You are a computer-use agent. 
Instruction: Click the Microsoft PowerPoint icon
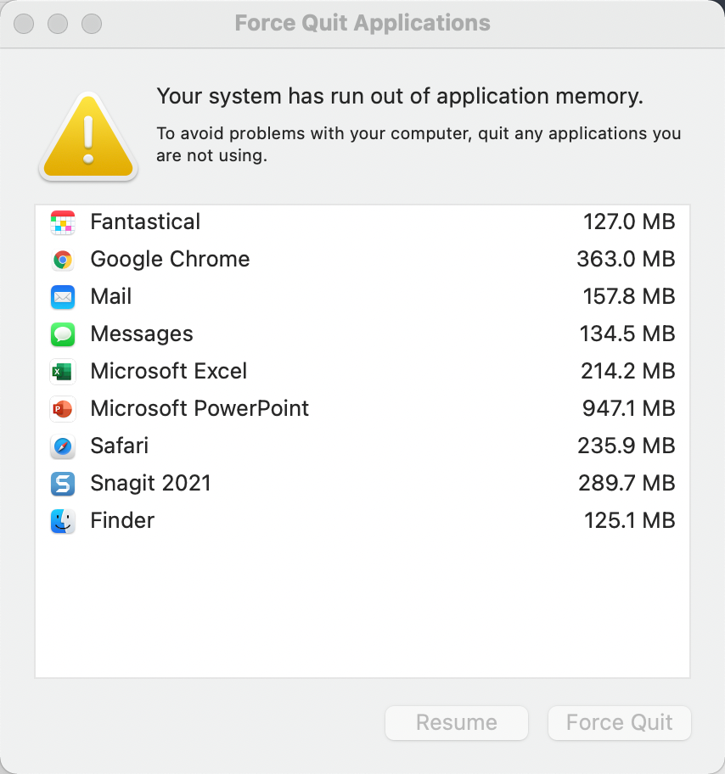[x=63, y=409]
